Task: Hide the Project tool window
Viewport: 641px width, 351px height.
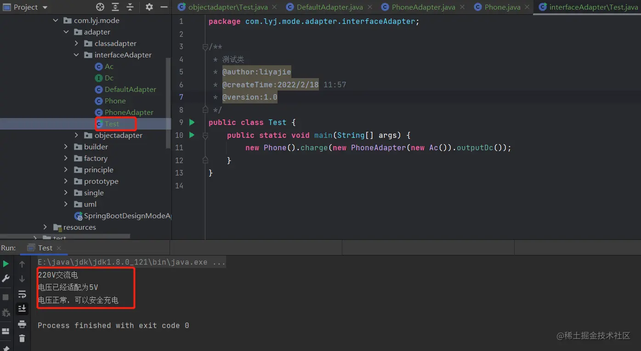Action: (x=164, y=7)
